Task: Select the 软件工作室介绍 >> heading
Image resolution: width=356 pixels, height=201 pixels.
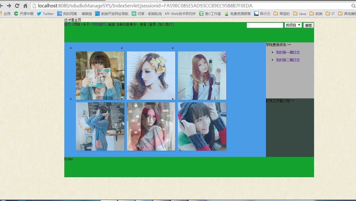Action: point(280,101)
